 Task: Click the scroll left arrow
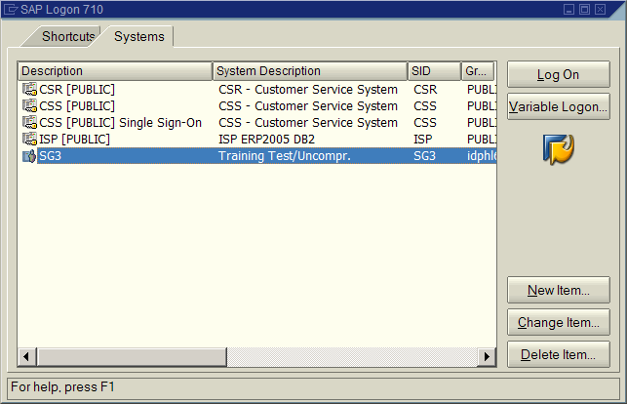[x=26, y=356]
